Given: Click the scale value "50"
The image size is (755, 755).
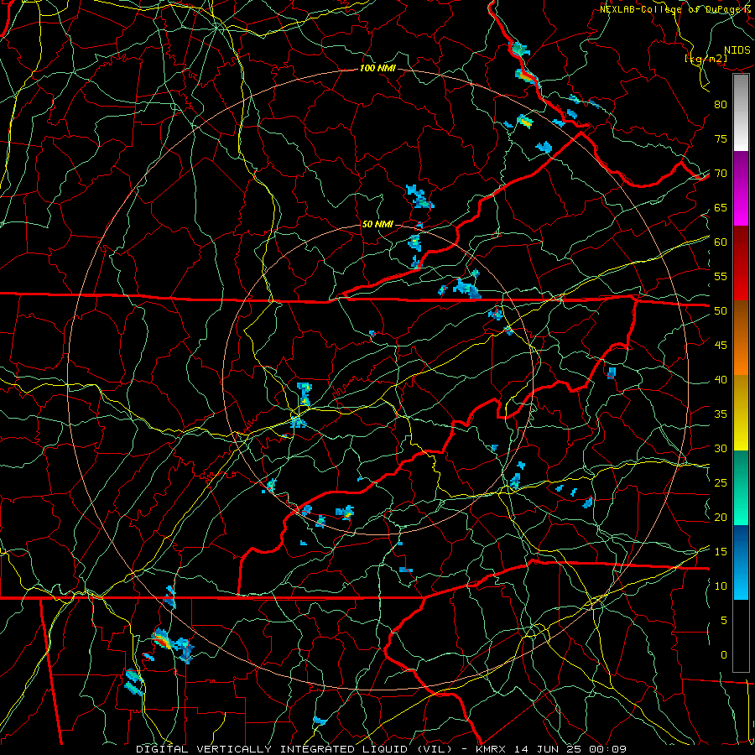Looking at the screenshot, I should tap(721, 311).
